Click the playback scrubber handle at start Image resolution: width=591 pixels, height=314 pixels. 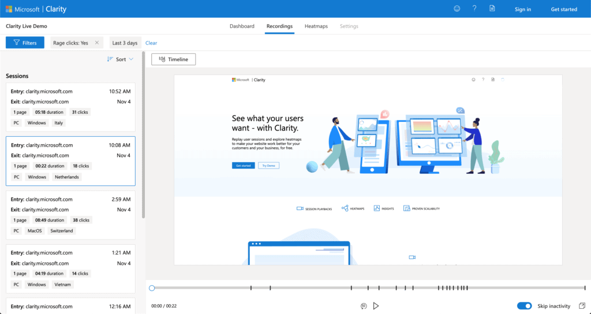coord(152,288)
